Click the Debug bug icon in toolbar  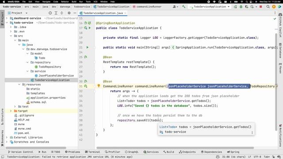241,7
